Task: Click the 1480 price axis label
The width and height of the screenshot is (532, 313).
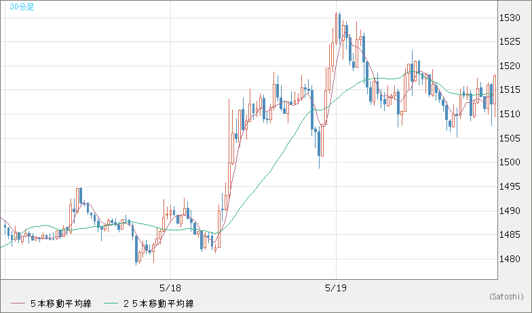Action: click(x=510, y=259)
